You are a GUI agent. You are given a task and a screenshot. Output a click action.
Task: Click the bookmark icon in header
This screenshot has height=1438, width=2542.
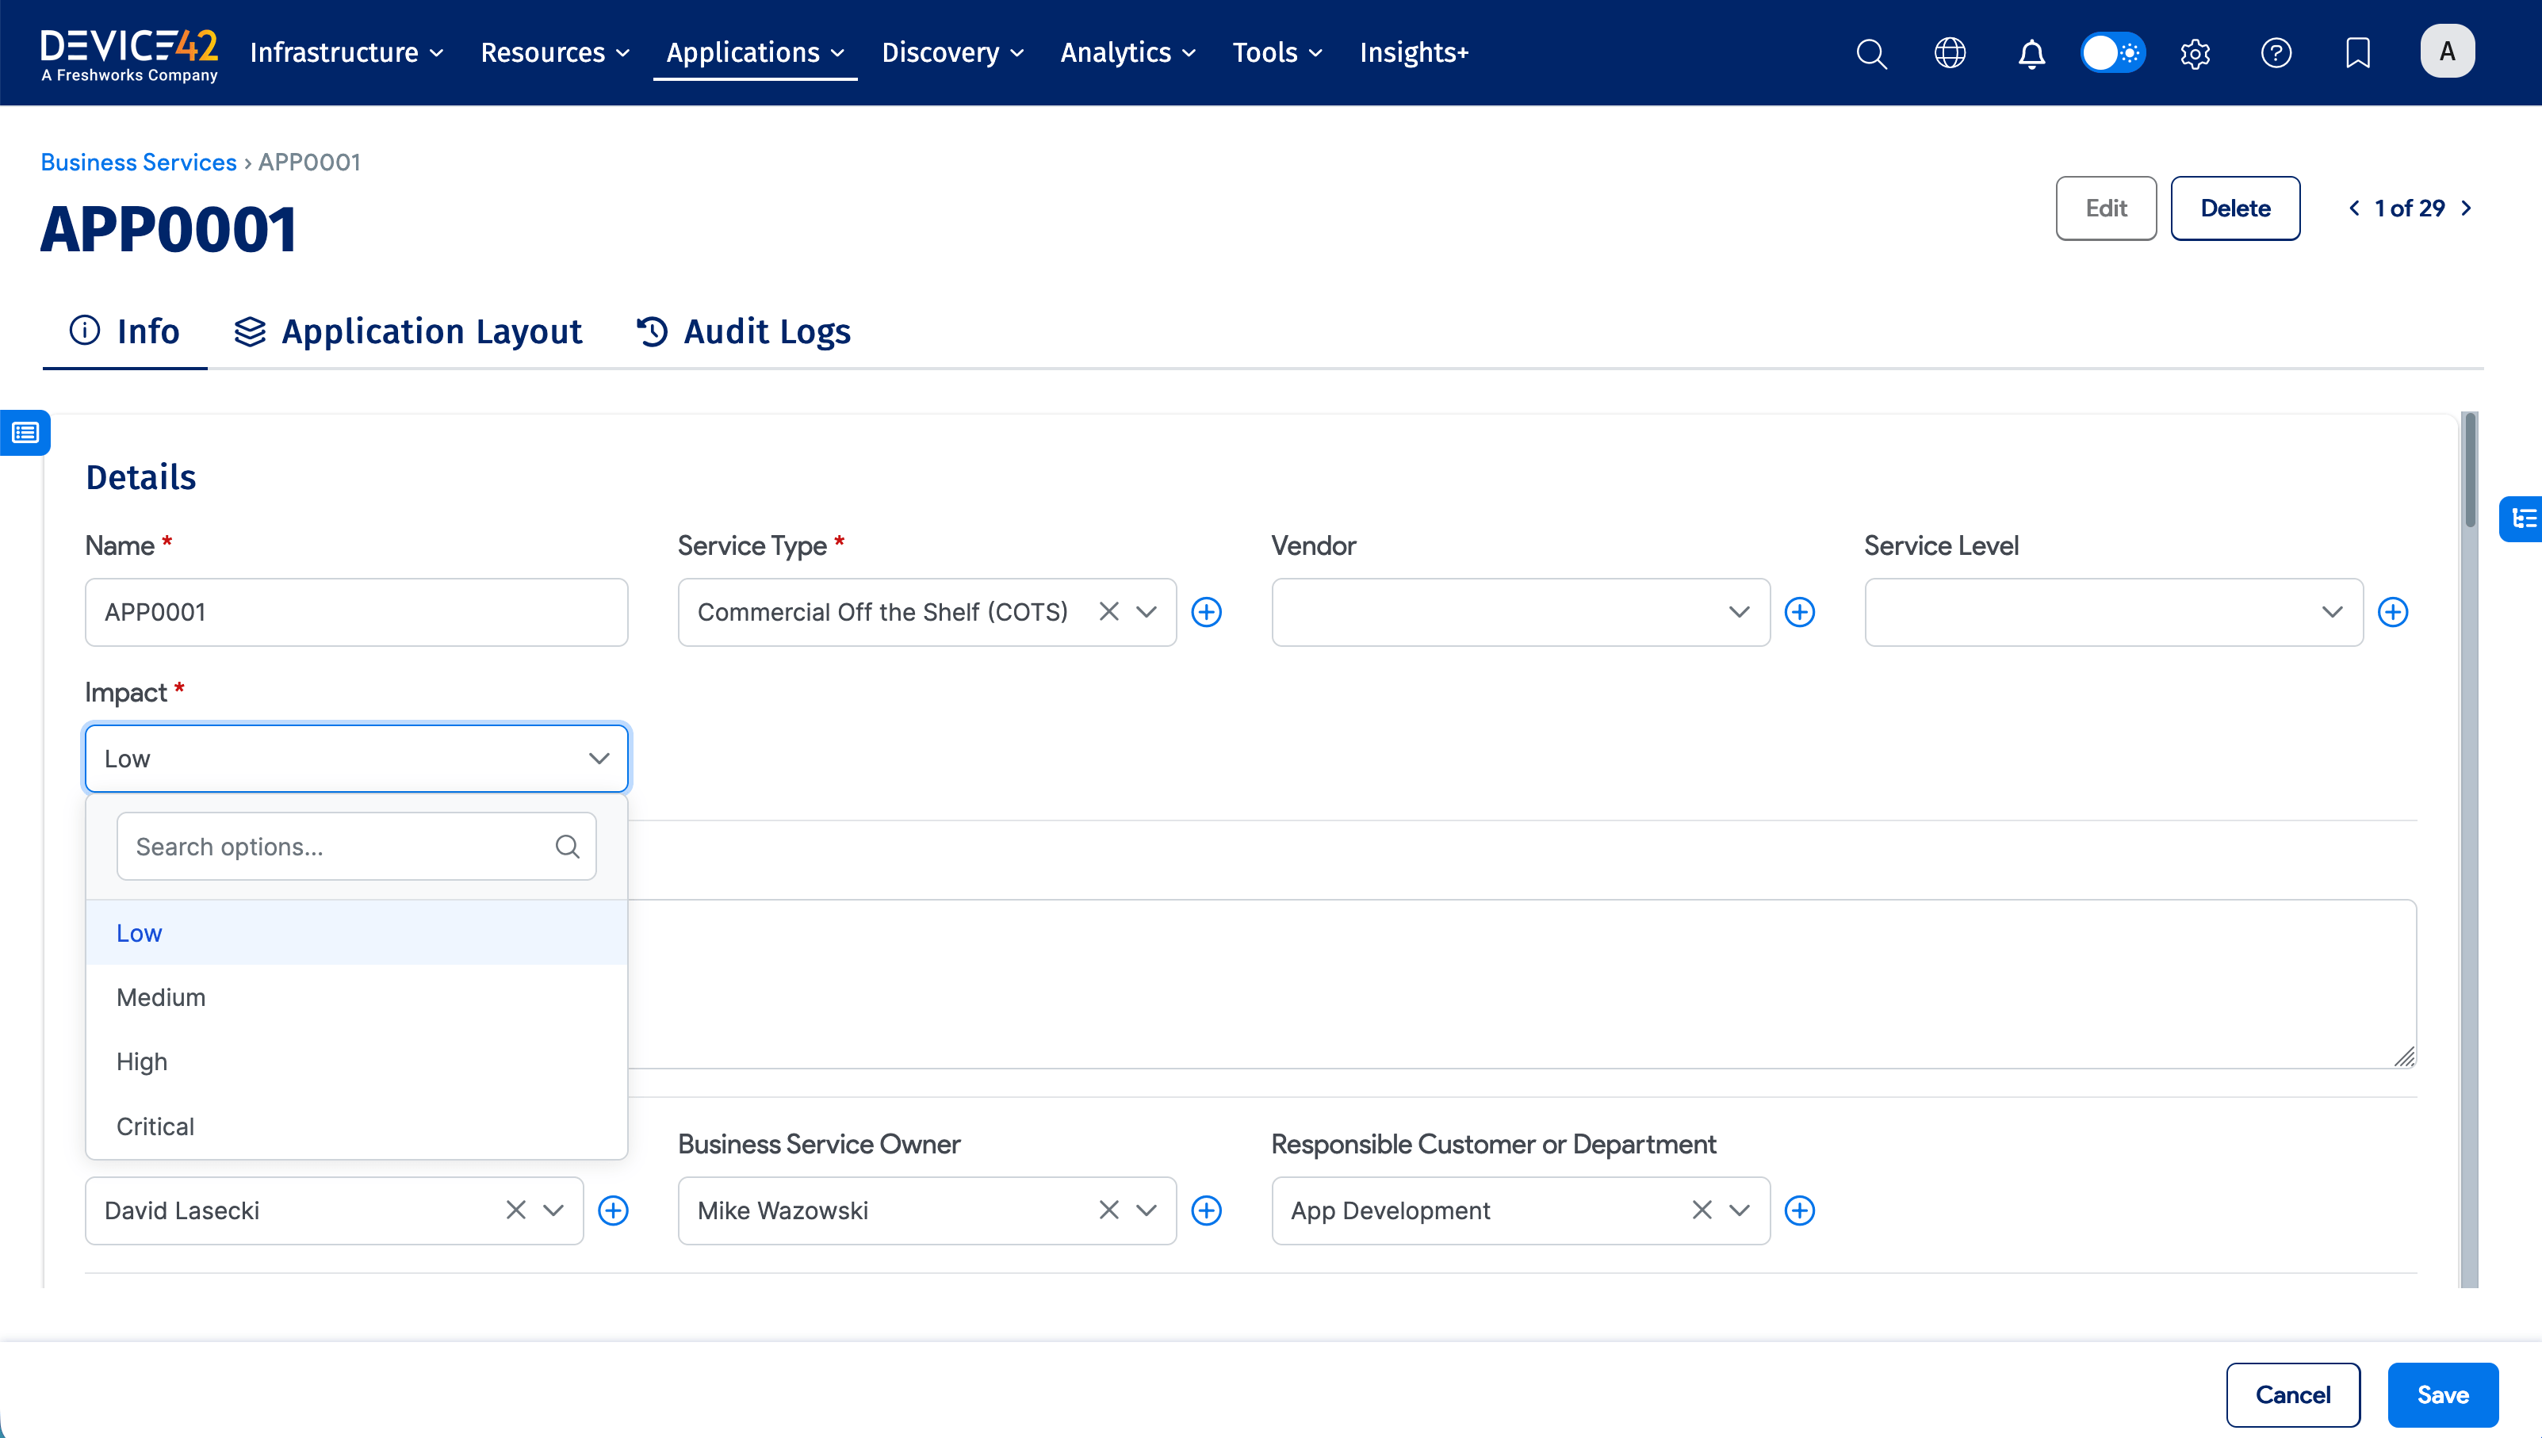(2357, 52)
